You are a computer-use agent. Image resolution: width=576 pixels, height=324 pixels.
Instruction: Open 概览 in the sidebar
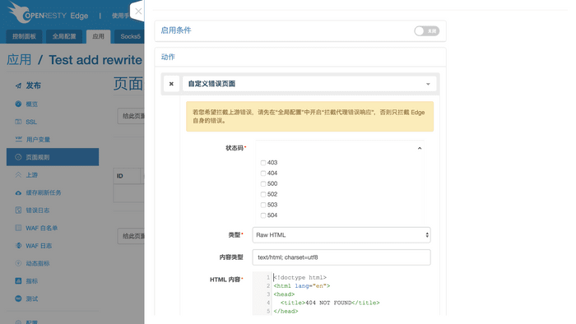coord(31,104)
